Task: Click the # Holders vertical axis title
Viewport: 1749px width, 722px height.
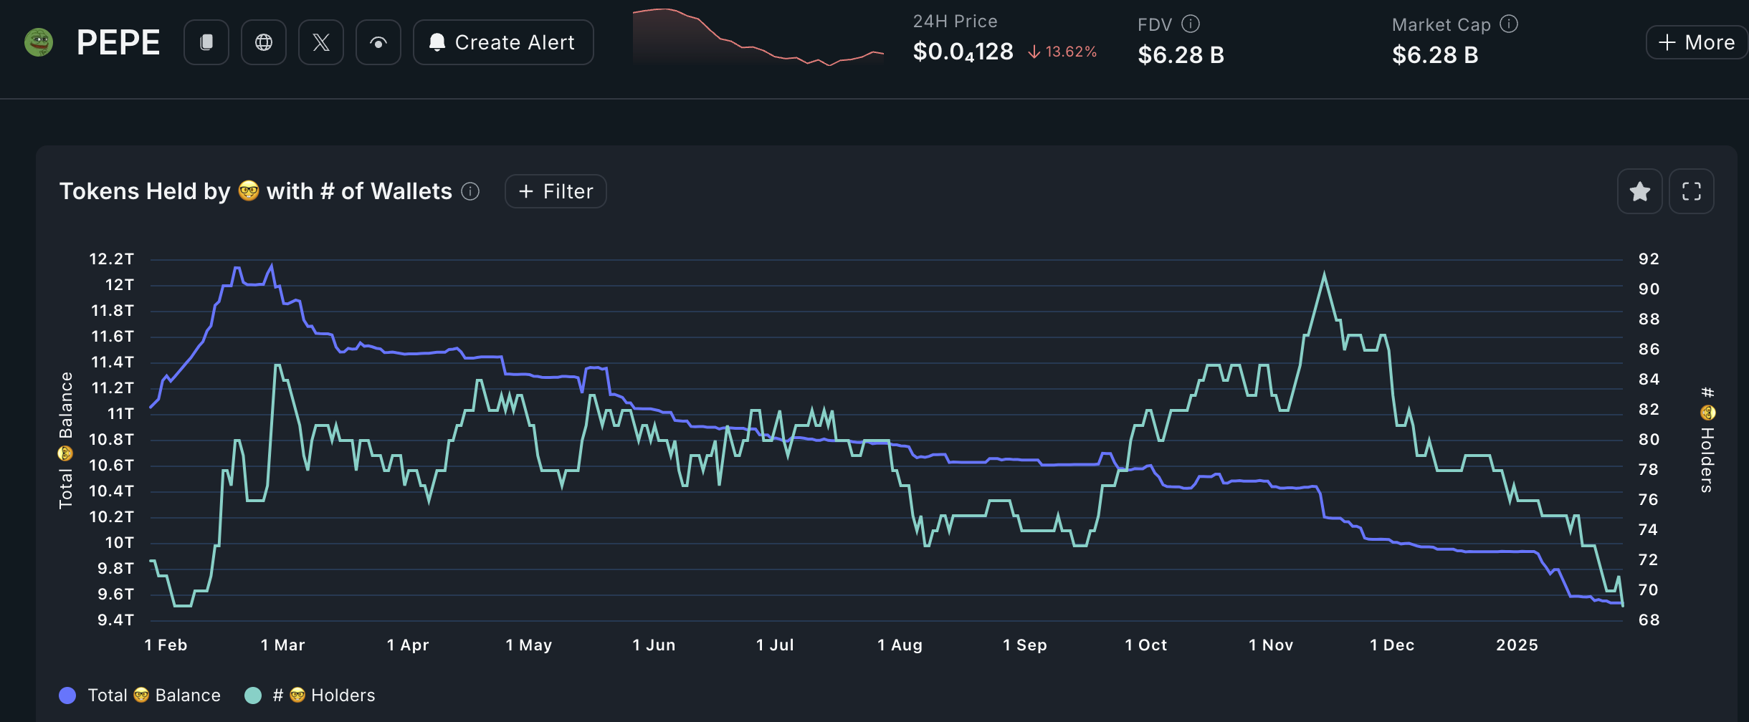Action: coord(1707,440)
